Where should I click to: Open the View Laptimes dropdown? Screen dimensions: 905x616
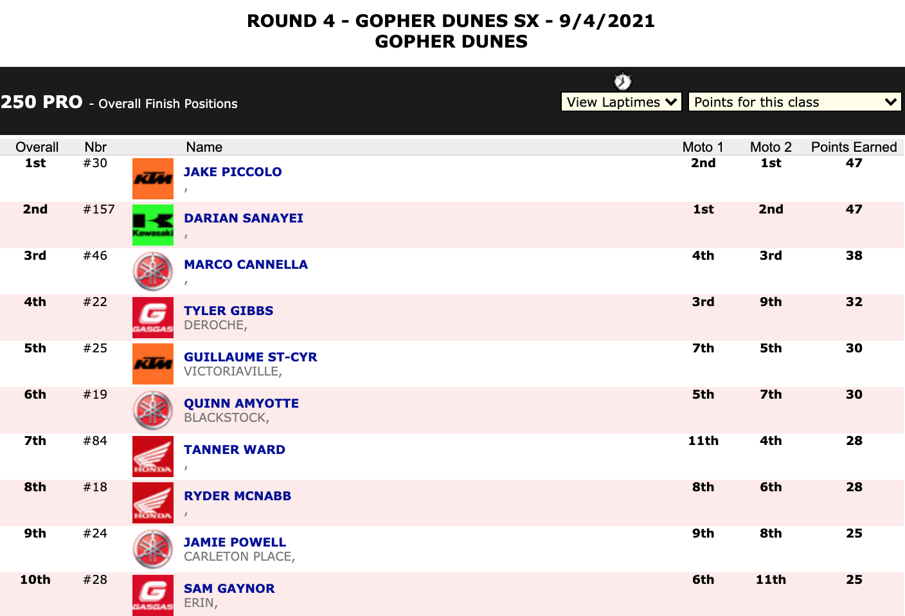pos(621,102)
